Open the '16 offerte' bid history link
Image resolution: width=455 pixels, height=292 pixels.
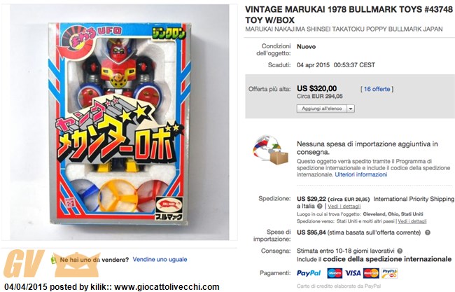coord(377,89)
